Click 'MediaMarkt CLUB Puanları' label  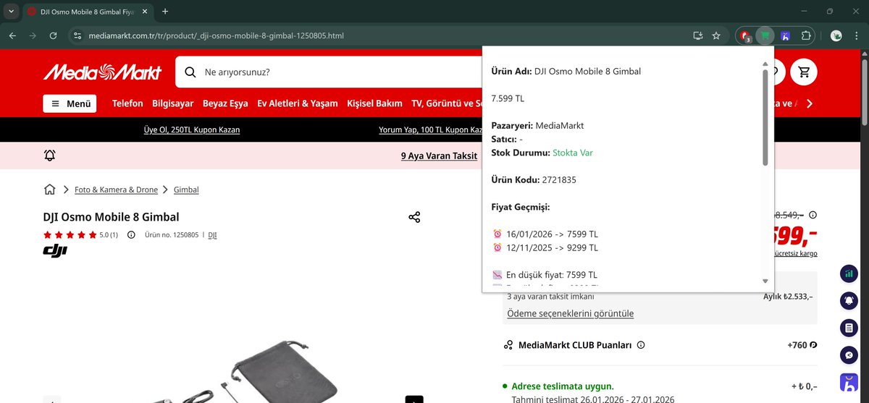[575, 345]
